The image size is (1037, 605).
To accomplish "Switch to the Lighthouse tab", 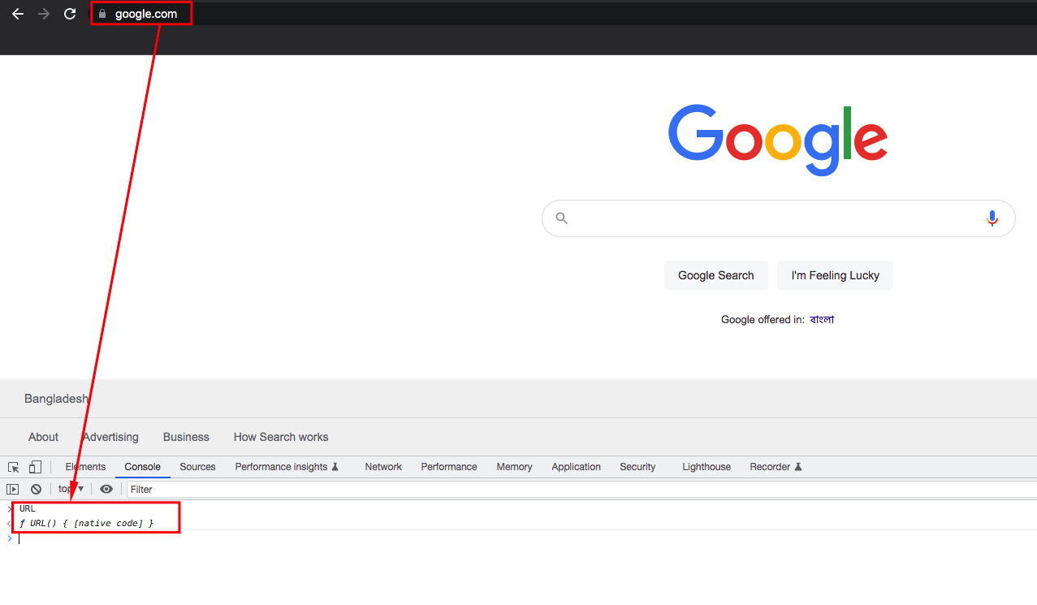I will click(706, 467).
